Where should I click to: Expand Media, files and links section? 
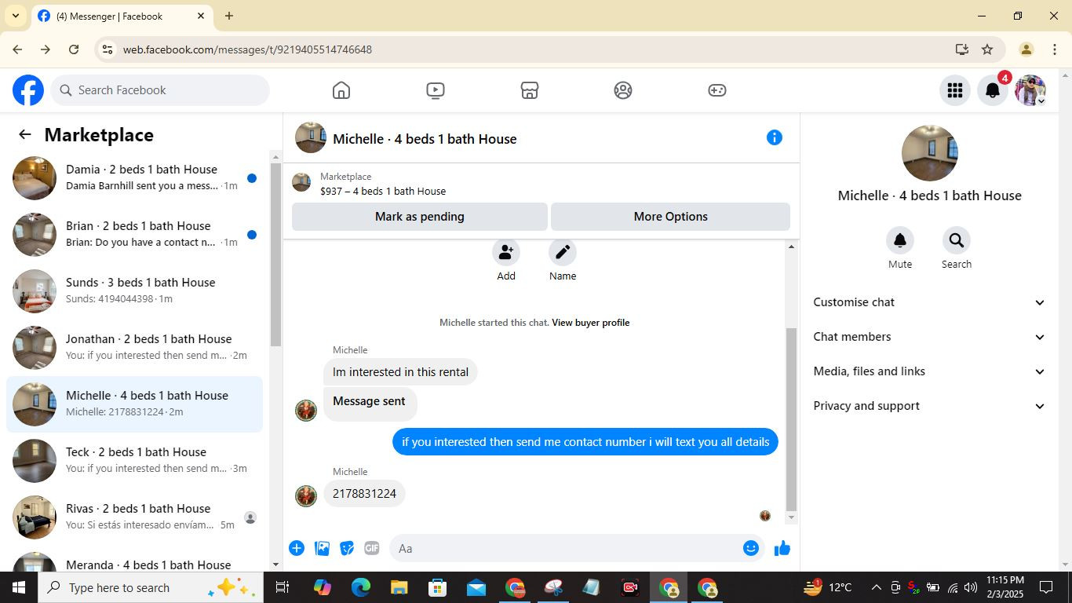929,371
